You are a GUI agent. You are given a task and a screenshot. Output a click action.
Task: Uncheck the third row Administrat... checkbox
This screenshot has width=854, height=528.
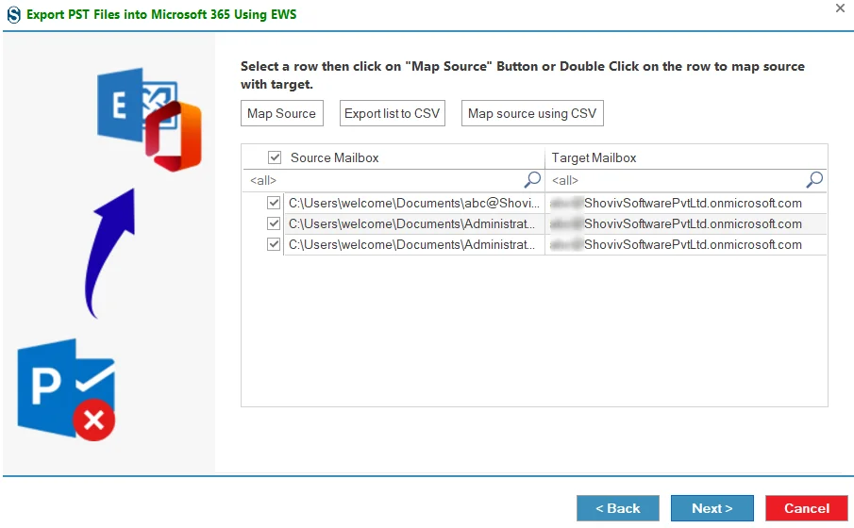[x=274, y=244]
